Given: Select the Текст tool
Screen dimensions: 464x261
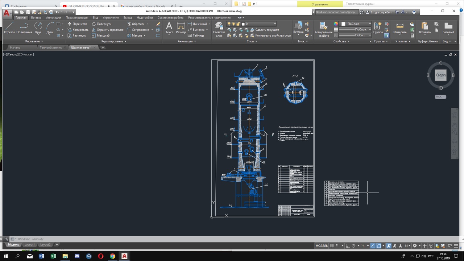Looking at the screenshot, I should tap(169, 28).
